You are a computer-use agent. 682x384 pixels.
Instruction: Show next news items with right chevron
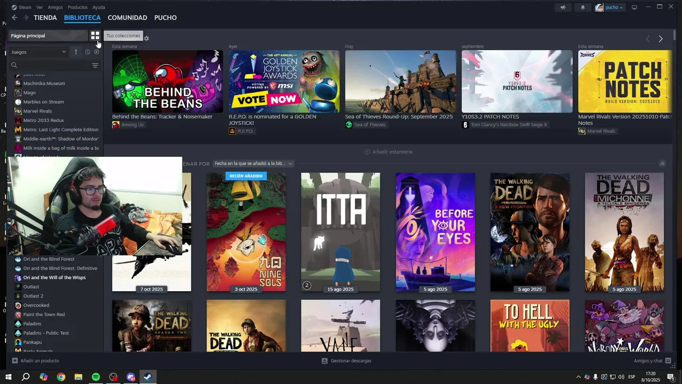[661, 39]
